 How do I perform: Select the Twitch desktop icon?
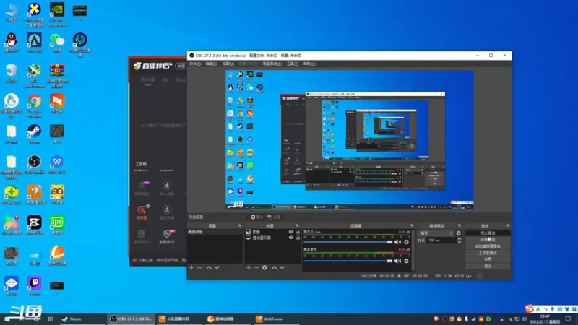pos(34,286)
